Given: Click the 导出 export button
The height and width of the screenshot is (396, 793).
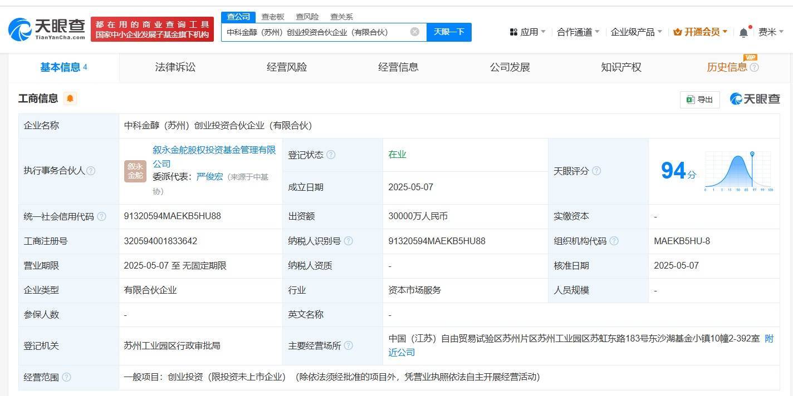Looking at the screenshot, I should pyautogui.click(x=700, y=100).
